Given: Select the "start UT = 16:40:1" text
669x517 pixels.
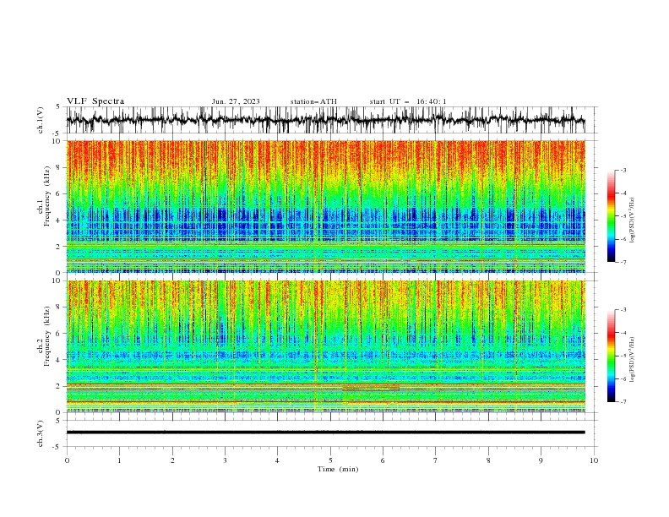Looking at the screenshot, I should [408, 101].
